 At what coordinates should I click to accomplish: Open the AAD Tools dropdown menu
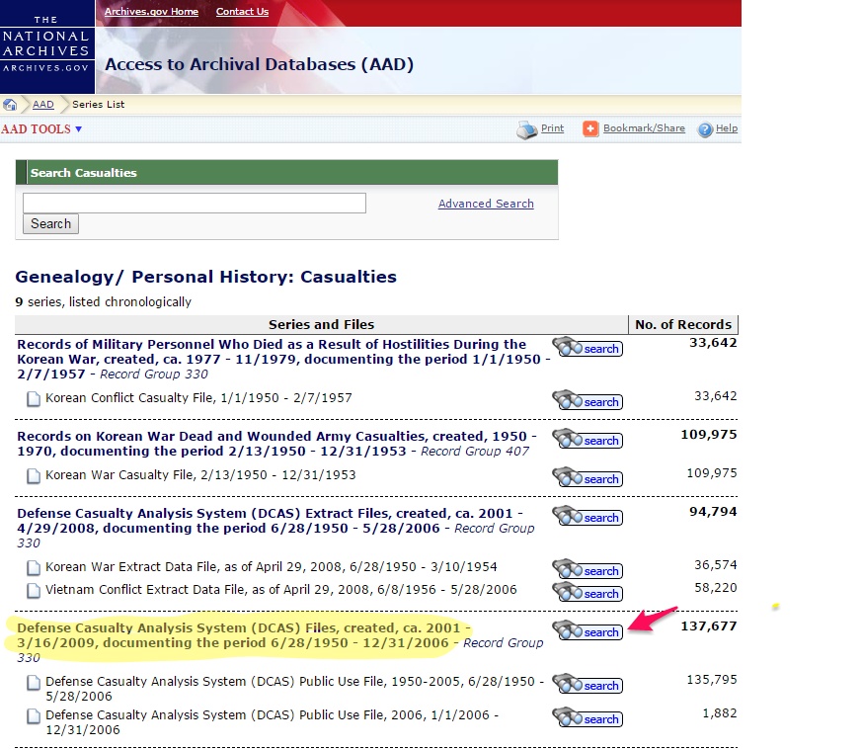[x=41, y=129]
